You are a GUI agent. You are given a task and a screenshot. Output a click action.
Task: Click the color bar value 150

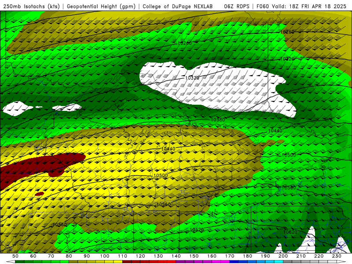[194, 256]
